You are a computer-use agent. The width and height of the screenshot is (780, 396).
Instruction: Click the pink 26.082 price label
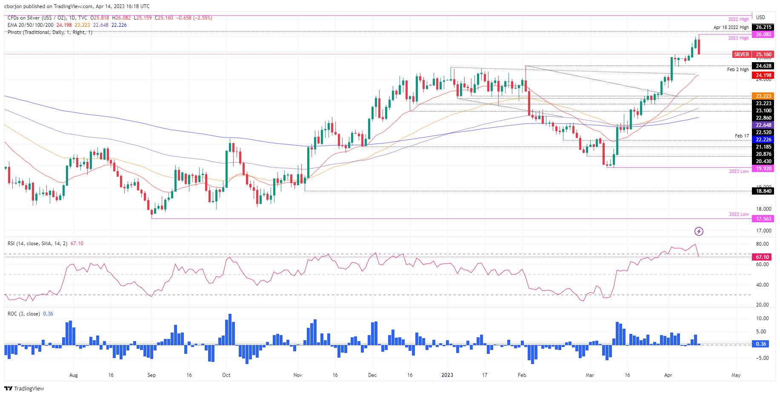point(763,34)
